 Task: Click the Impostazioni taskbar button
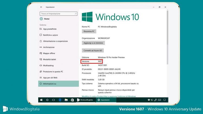click(106, 100)
